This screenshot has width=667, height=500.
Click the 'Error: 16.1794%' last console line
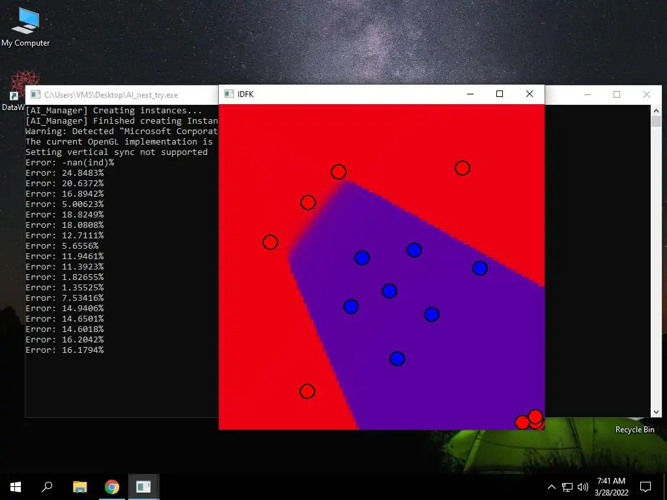[64, 350]
